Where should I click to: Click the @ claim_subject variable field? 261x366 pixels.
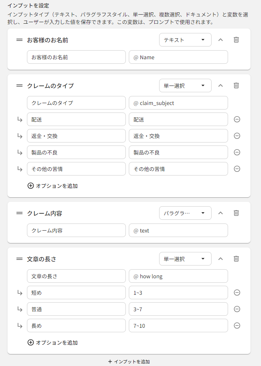[178, 103]
